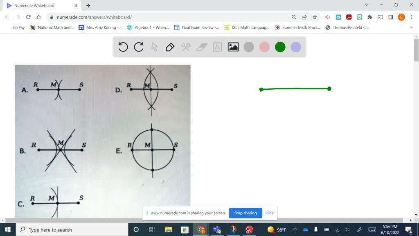Open the Chrome three-dot menu
The height and width of the screenshot is (236, 419).
(x=411, y=17)
